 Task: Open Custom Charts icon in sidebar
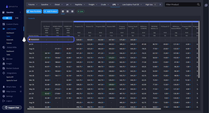pos(4,24)
